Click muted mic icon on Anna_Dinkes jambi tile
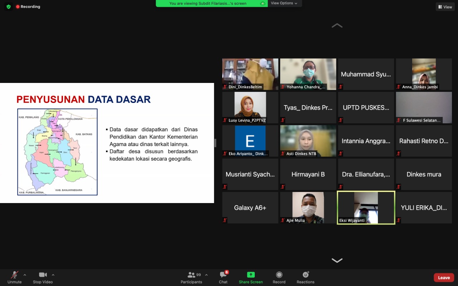Image resolution: width=458 pixels, height=286 pixels. [399, 87]
